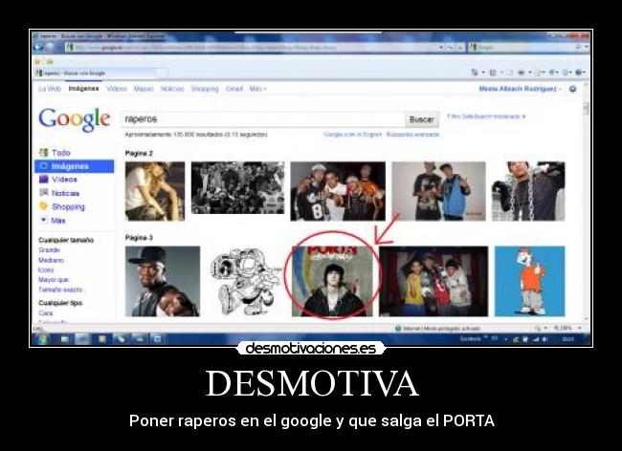Open Google.com in English link
This screenshot has width=622, height=451.
click(x=353, y=134)
